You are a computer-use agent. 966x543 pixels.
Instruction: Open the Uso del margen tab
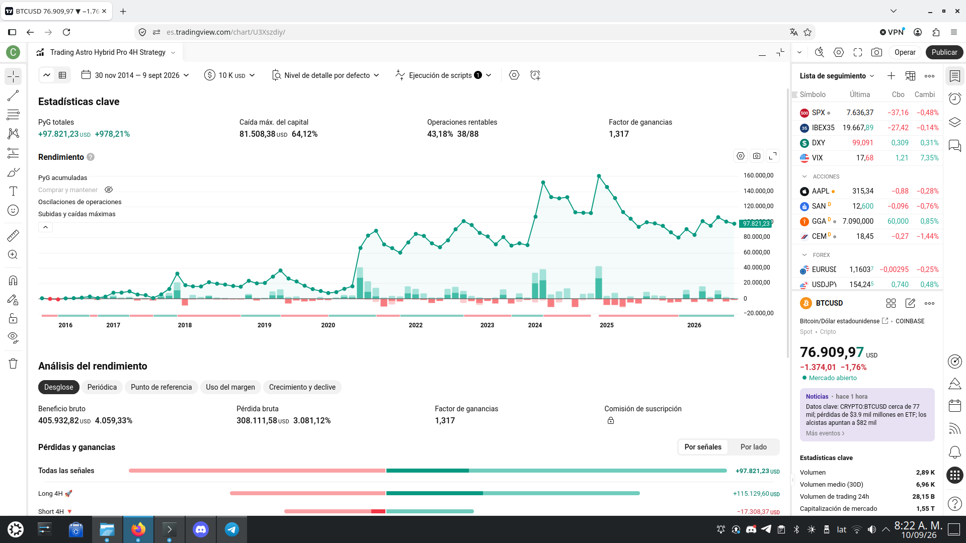coord(230,387)
